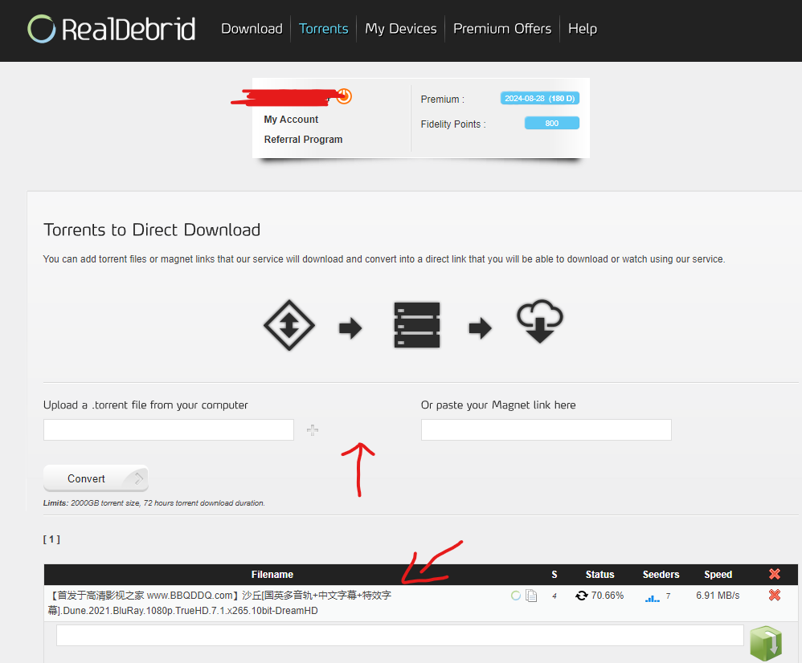Click the red X in table header
Screen dimensions: 802x663
coord(775,574)
